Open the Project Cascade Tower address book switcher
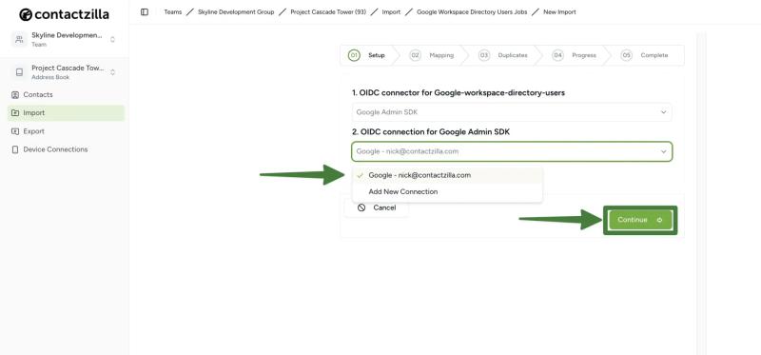The height and width of the screenshot is (355, 761). pos(64,72)
